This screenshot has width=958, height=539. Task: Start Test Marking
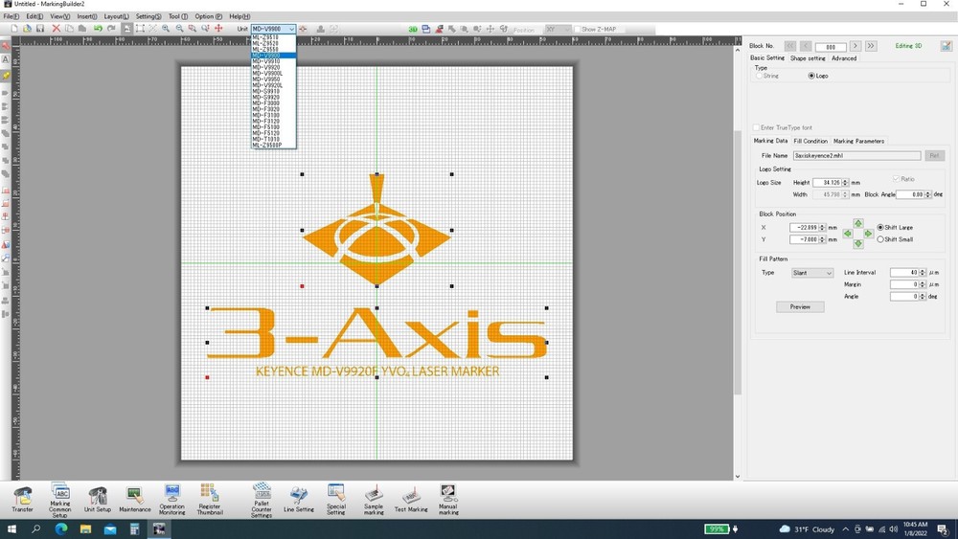click(411, 499)
